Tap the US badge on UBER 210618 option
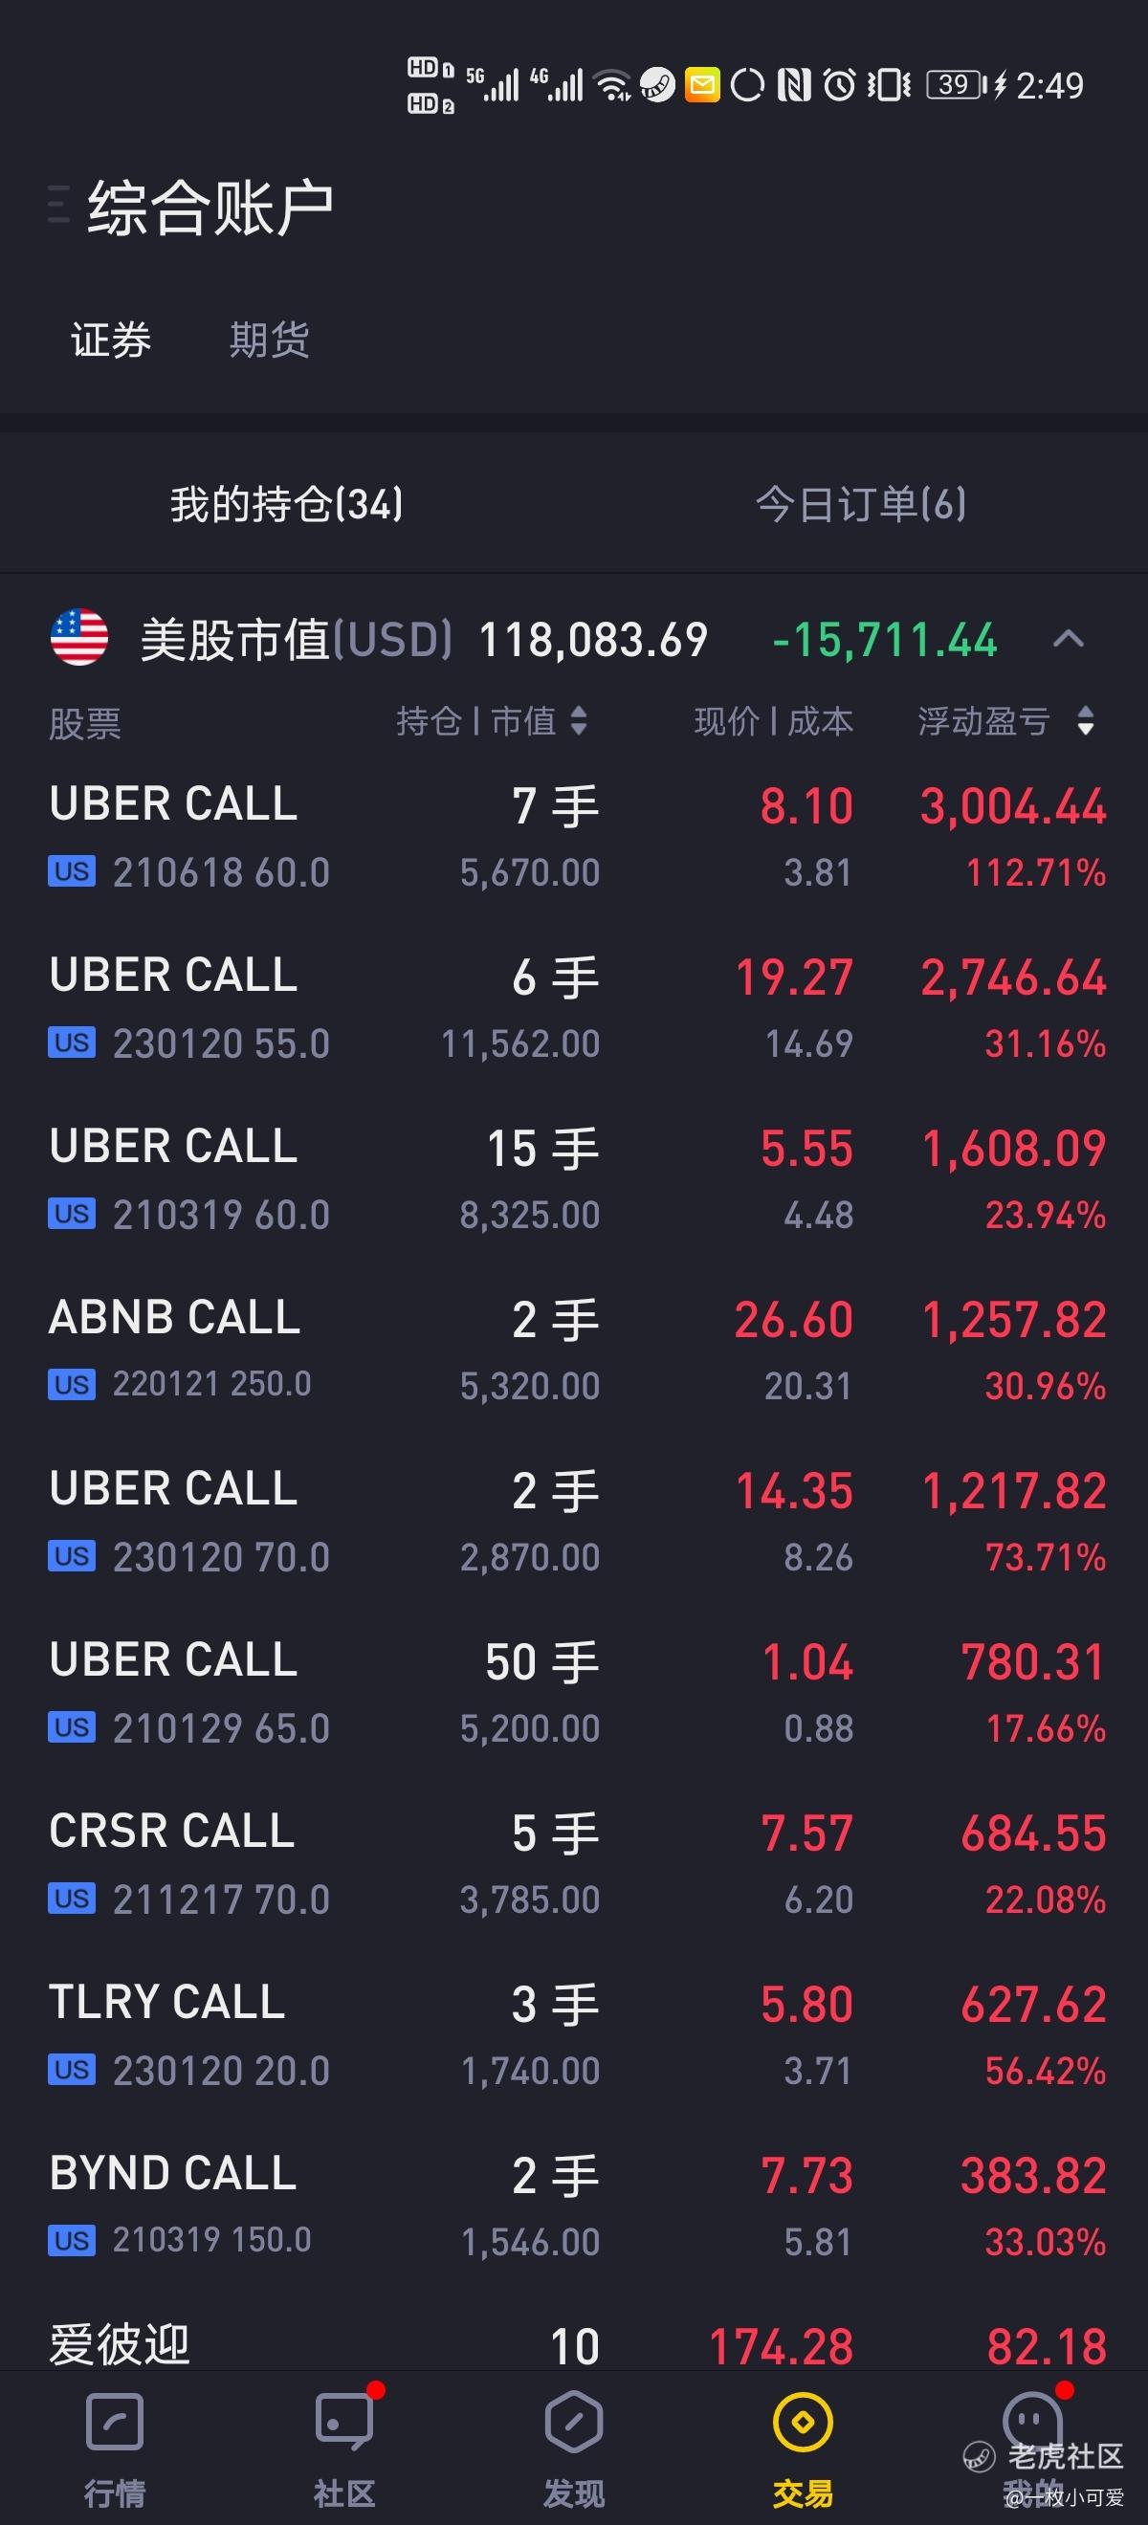 72,871
